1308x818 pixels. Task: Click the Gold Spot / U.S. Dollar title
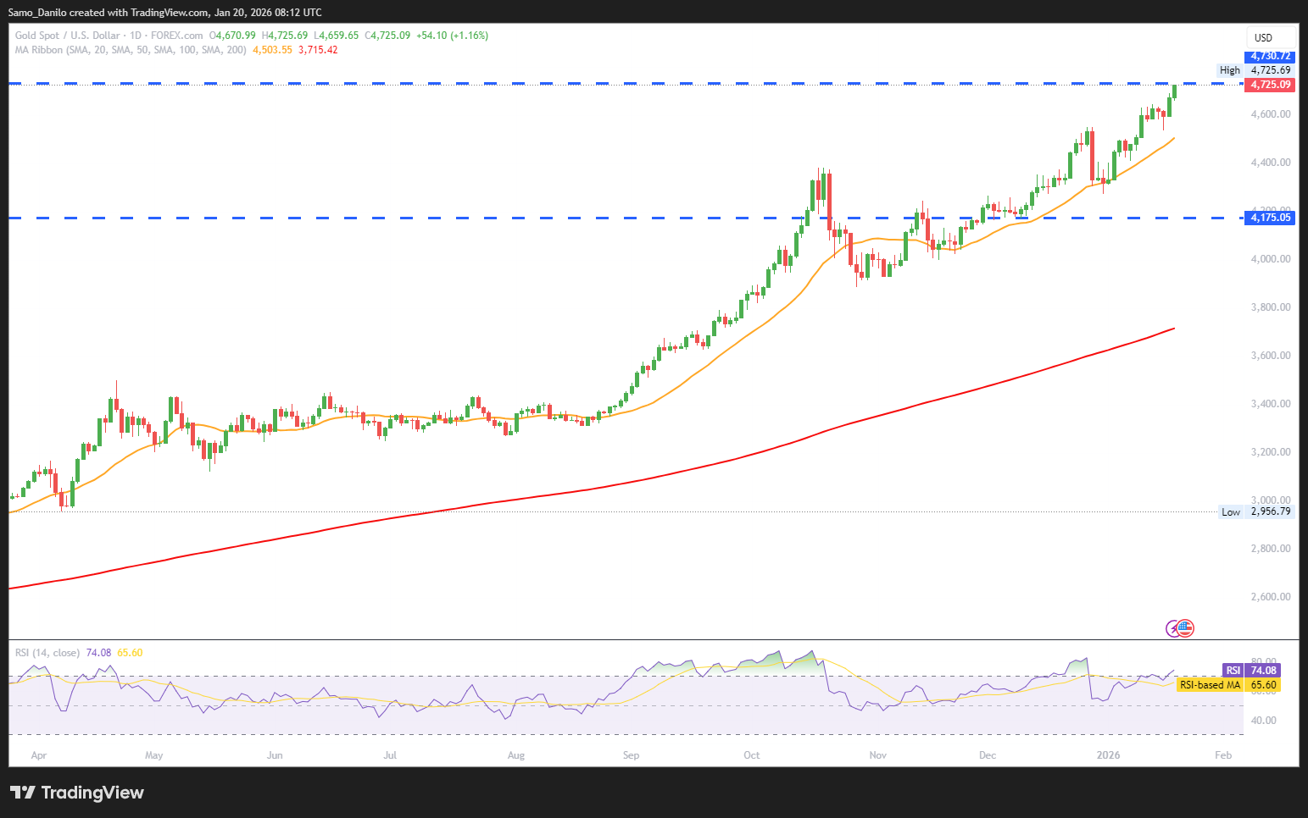click(x=68, y=36)
